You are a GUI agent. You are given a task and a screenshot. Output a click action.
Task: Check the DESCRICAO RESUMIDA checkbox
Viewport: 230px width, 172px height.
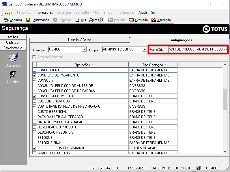[x=34, y=132]
